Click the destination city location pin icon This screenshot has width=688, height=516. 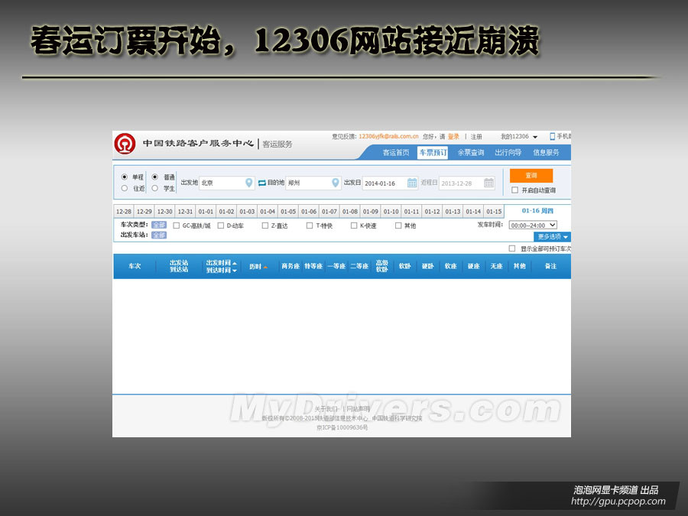334,180
